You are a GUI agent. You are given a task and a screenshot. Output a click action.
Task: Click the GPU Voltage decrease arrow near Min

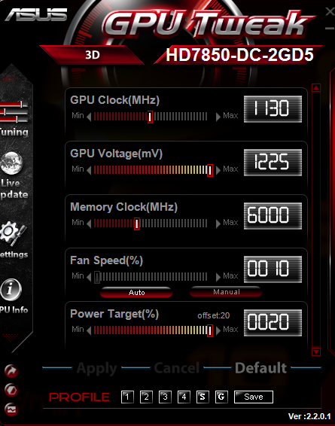(89, 170)
